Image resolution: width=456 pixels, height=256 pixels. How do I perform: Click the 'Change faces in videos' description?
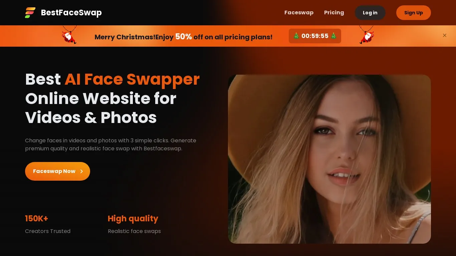click(110, 144)
